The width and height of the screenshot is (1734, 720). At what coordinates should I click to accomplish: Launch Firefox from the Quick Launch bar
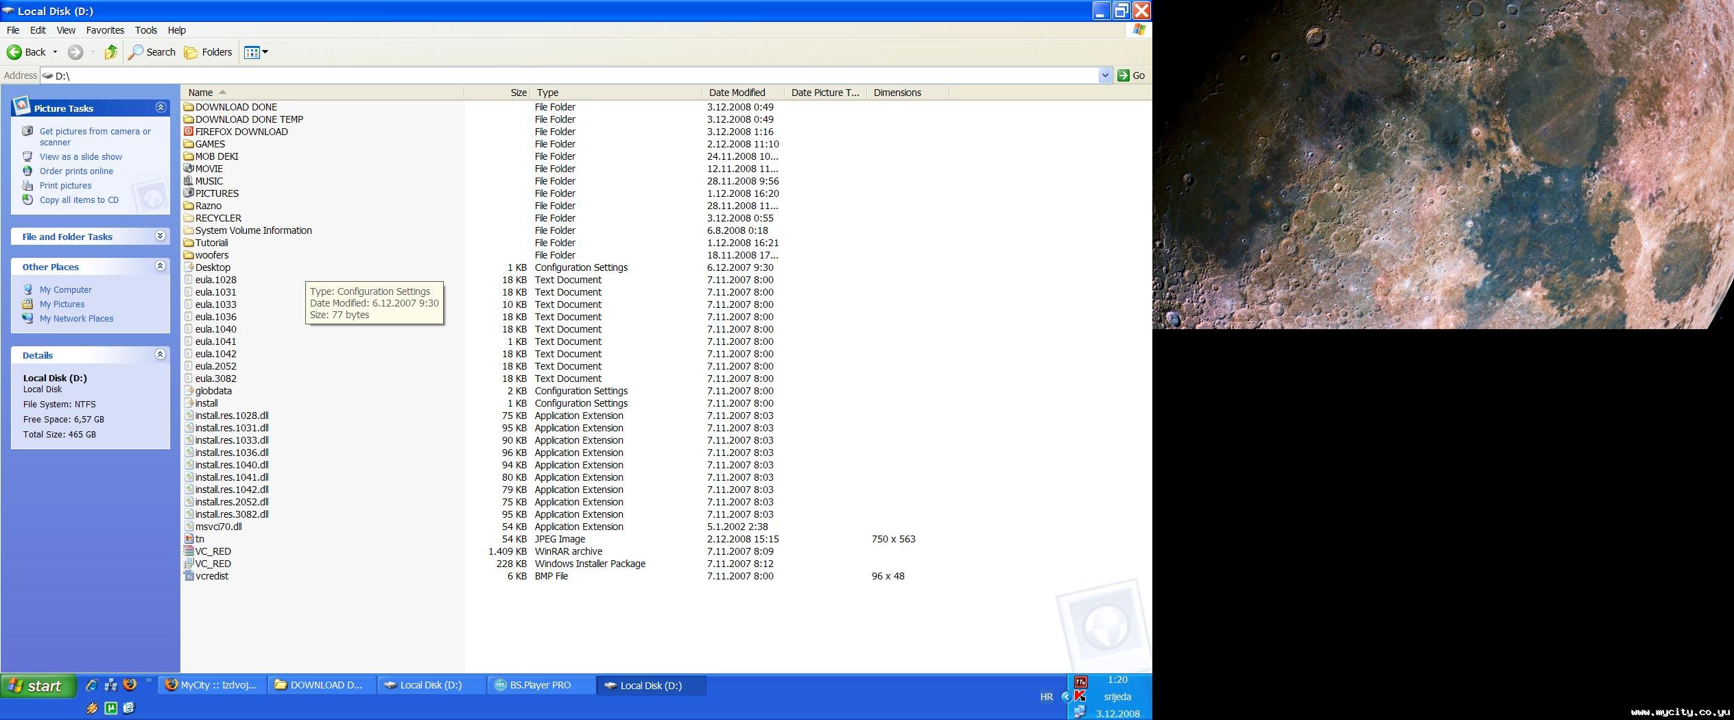tap(129, 685)
